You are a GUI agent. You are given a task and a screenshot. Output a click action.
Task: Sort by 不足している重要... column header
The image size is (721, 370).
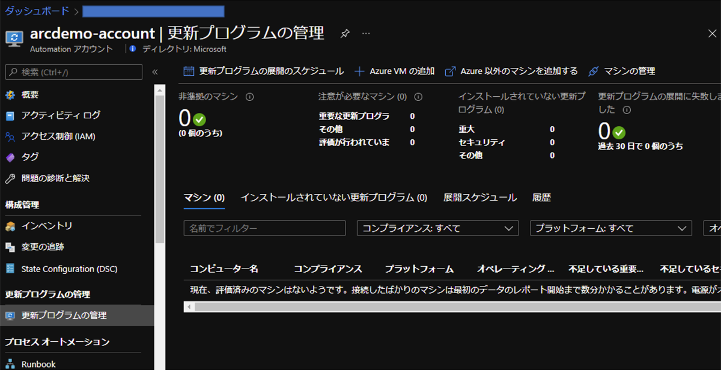606,269
